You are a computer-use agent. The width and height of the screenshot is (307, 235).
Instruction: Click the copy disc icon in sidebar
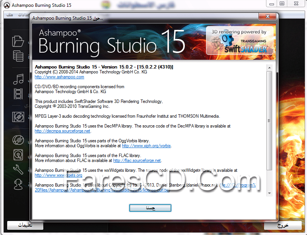point(18,140)
